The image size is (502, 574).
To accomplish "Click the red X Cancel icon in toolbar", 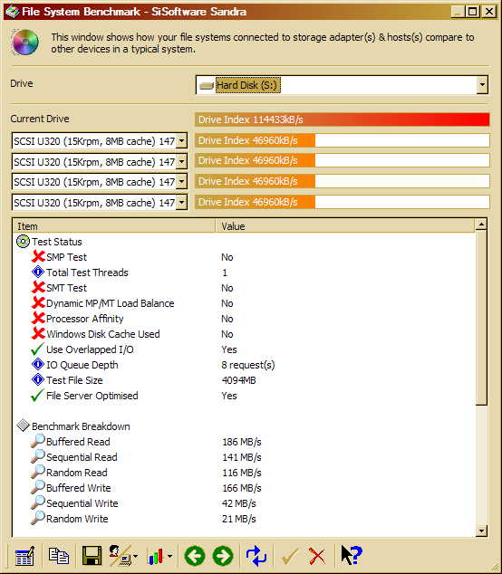I will click(317, 556).
